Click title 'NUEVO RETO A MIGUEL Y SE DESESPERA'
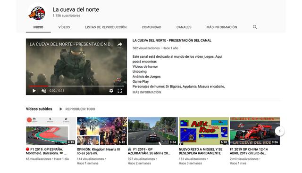This screenshot has width=302, height=173. pos(201,151)
